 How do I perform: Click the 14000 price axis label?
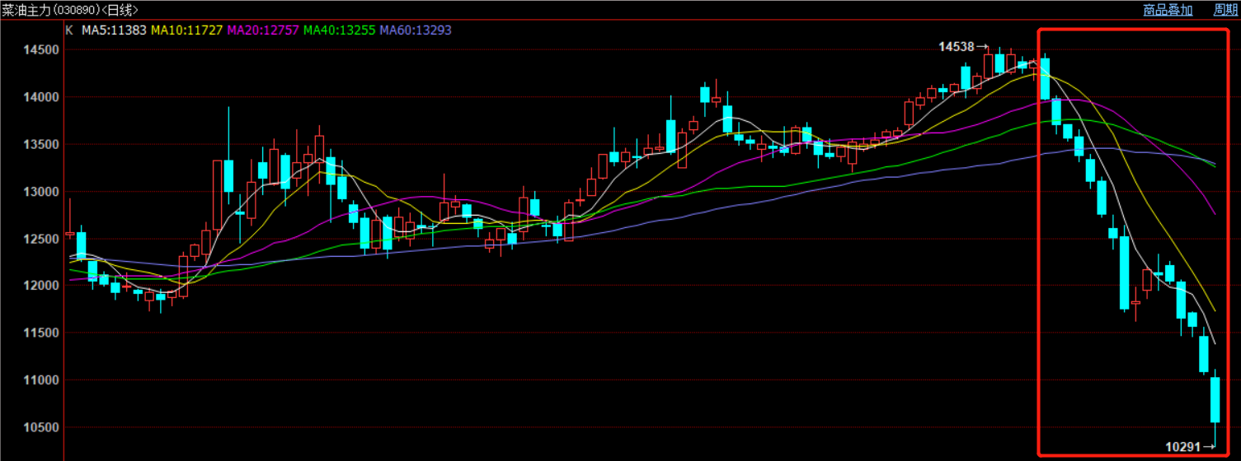41,97
